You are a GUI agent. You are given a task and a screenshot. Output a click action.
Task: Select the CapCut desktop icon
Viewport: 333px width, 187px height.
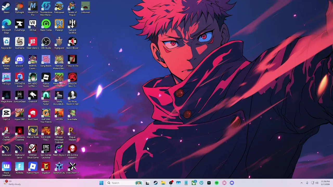(x=7, y=115)
